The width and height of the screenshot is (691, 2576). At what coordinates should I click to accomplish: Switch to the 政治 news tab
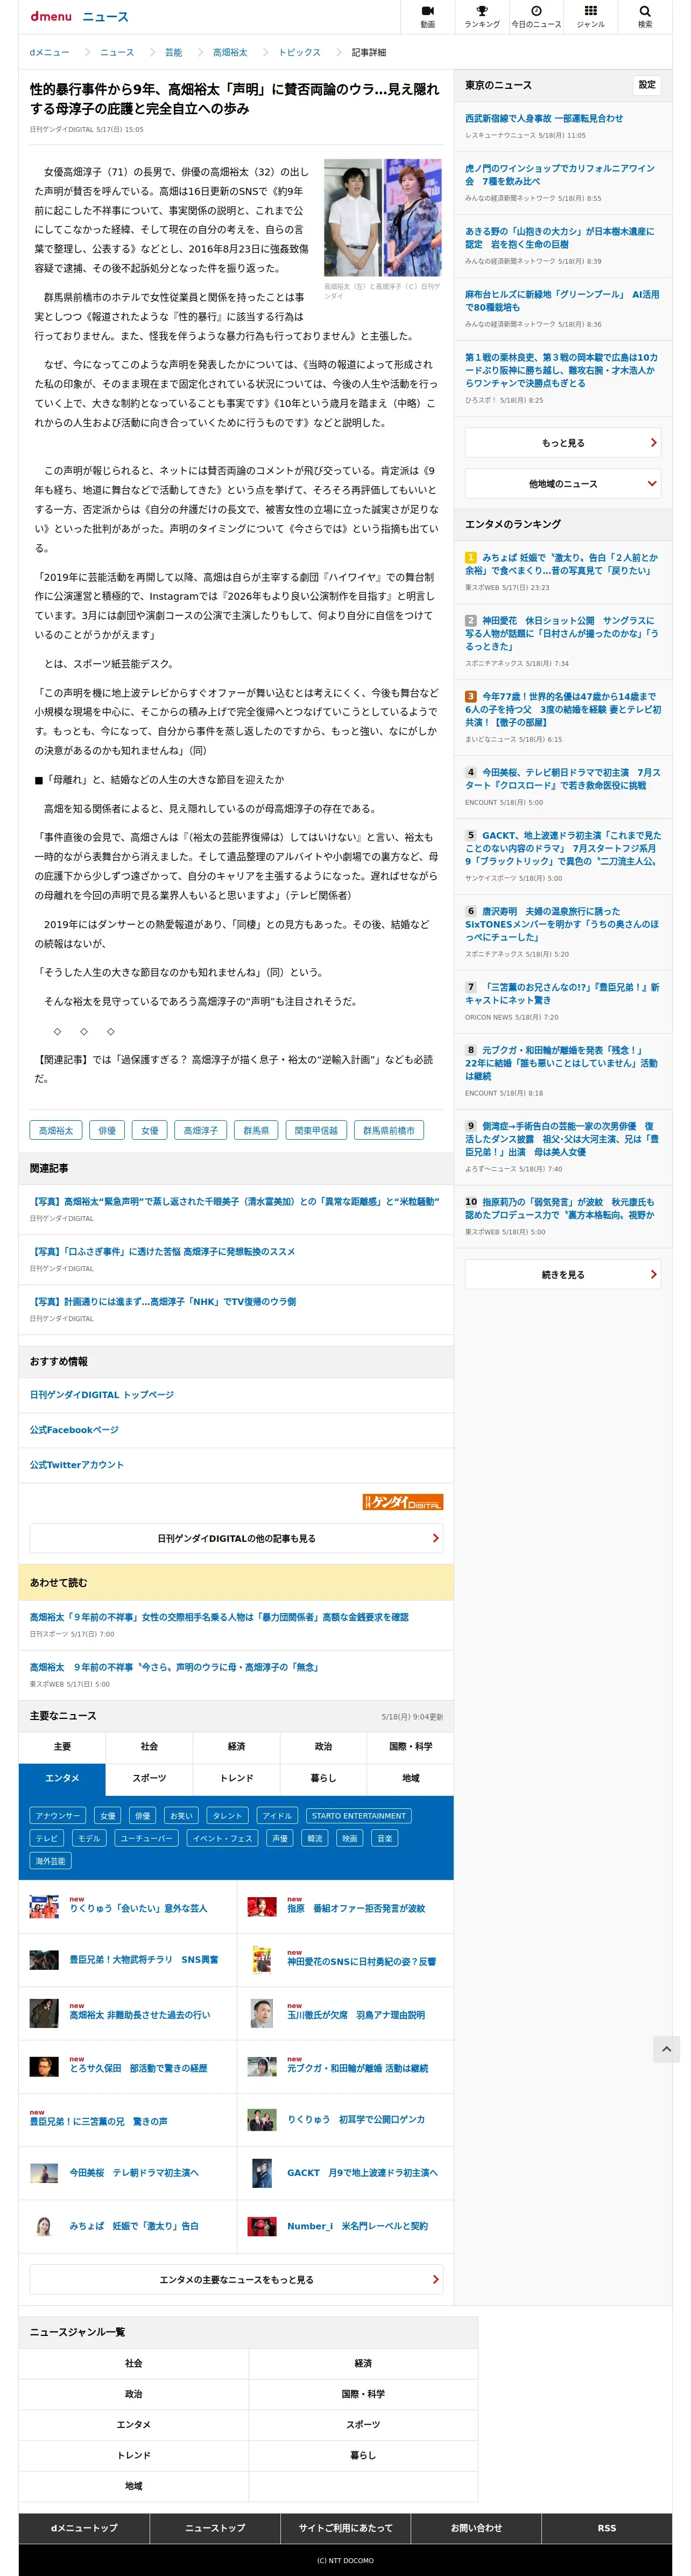[323, 1747]
